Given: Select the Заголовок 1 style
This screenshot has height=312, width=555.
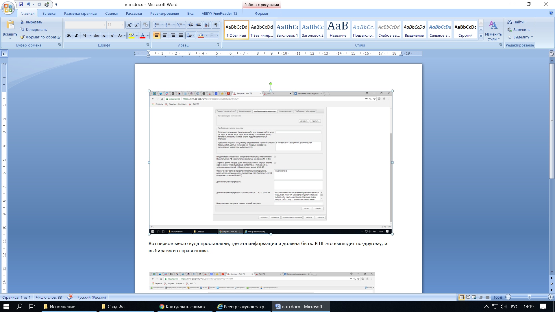Looking at the screenshot, I should [287, 30].
